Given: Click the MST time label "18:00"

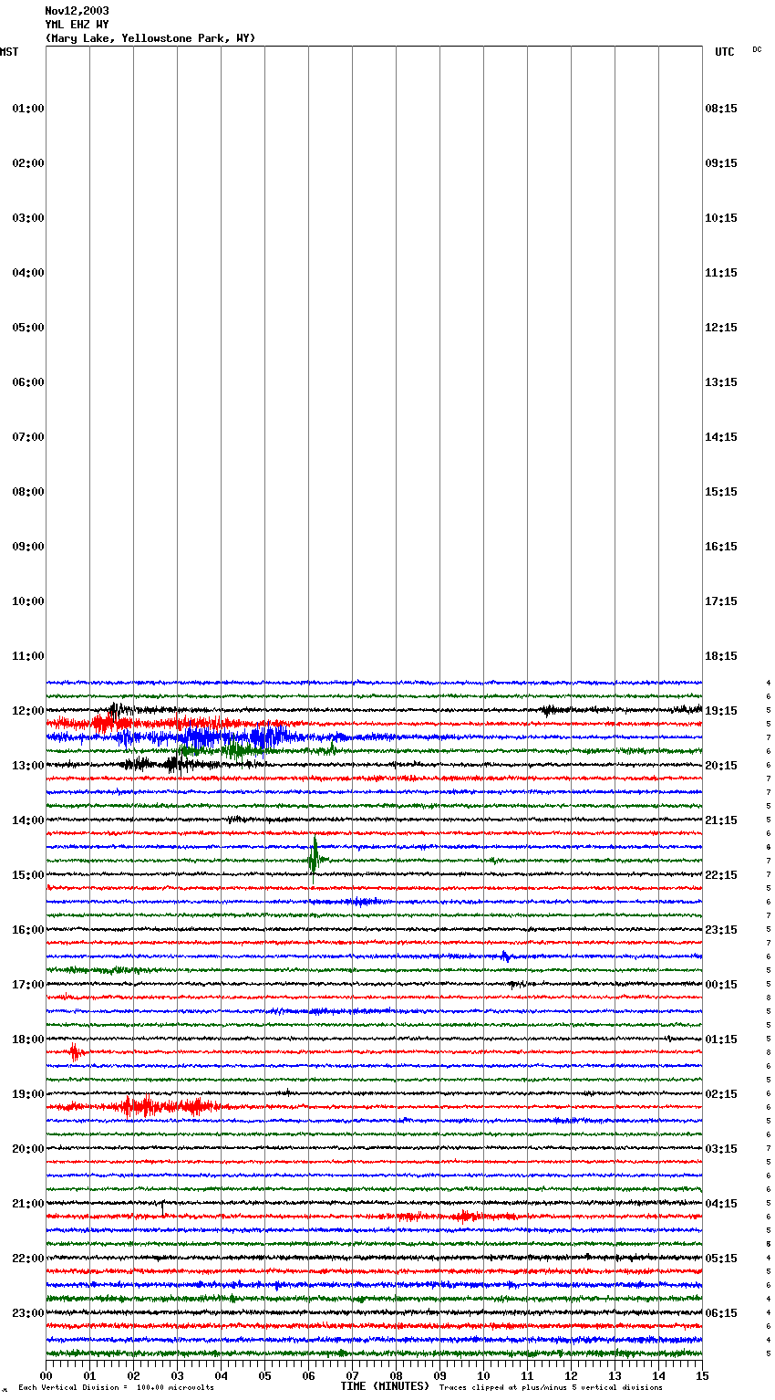Looking at the screenshot, I should tap(28, 1040).
